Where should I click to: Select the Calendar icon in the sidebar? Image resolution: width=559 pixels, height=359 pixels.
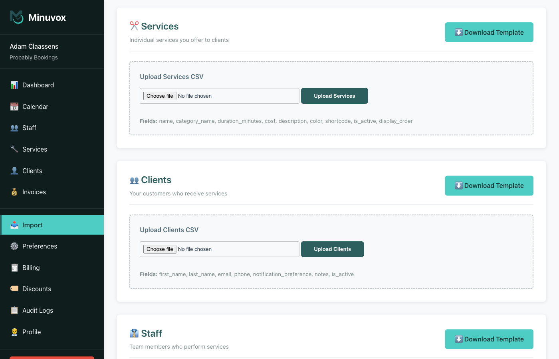[x=14, y=107]
